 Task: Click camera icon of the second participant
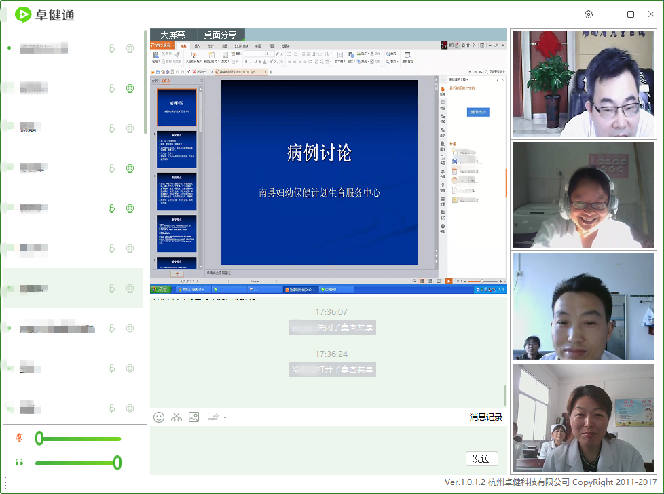pyautogui.click(x=130, y=88)
